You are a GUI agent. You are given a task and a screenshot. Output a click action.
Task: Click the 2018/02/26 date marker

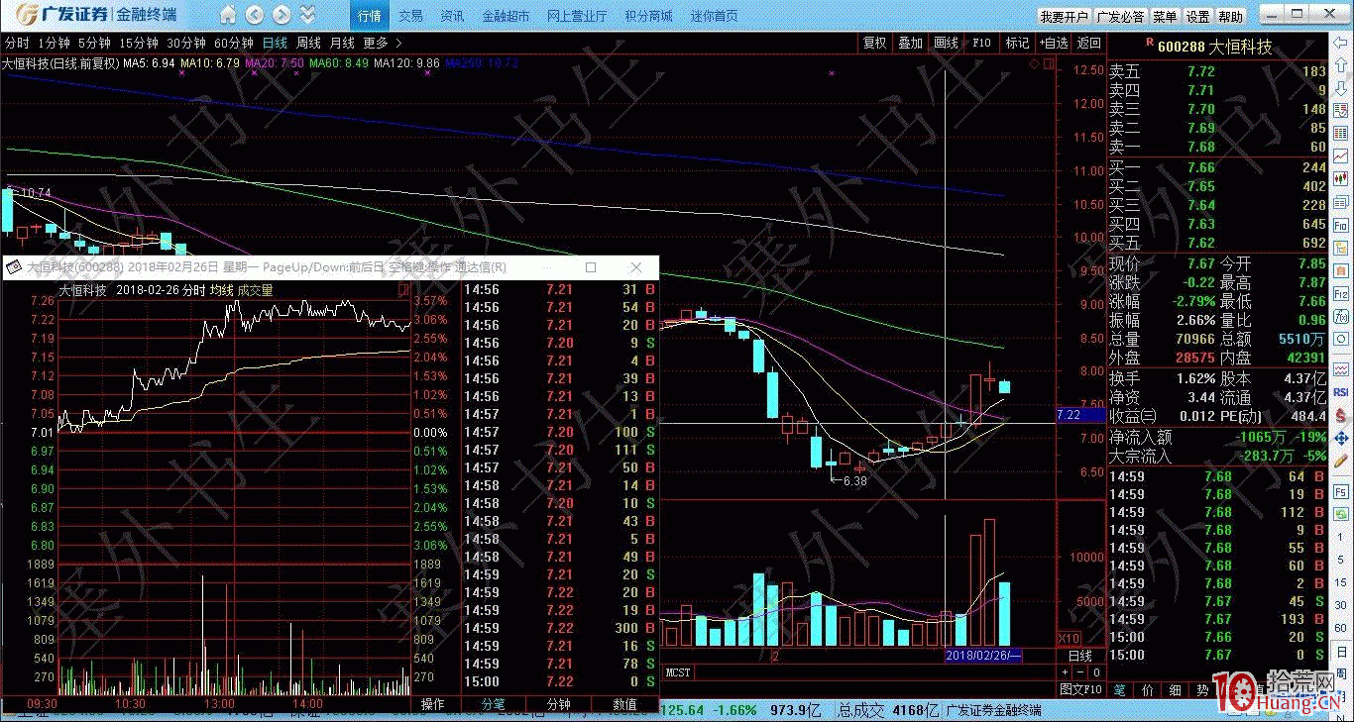tap(983, 656)
